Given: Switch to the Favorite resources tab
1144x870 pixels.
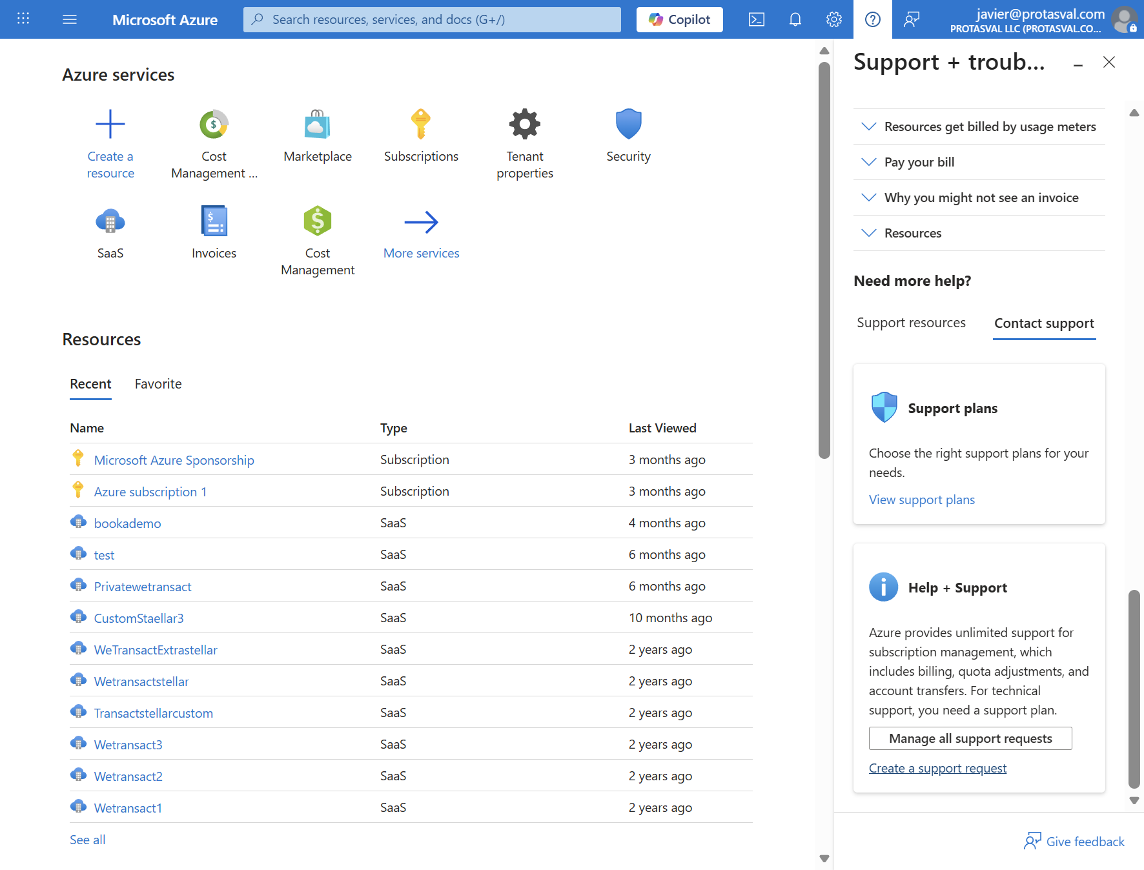Looking at the screenshot, I should click(158, 384).
